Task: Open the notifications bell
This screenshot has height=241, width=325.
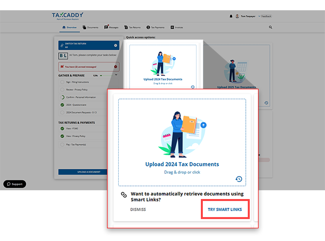Action: (x=231, y=16)
